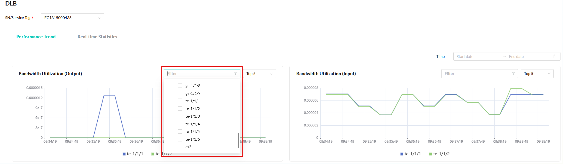Click the arrow icon between Start and End date
Viewport: 563px width, 164px height.
504,57
